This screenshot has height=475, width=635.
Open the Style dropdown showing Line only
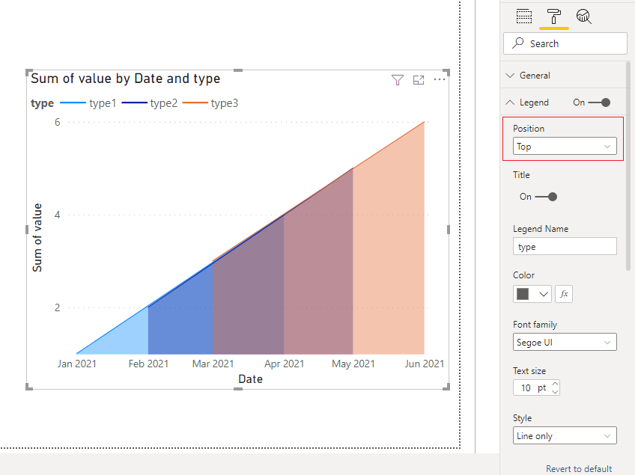tap(565, 436)
